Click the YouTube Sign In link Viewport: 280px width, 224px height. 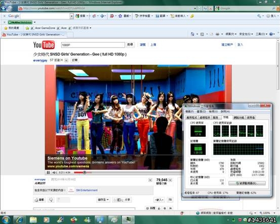tap(240, 45)
